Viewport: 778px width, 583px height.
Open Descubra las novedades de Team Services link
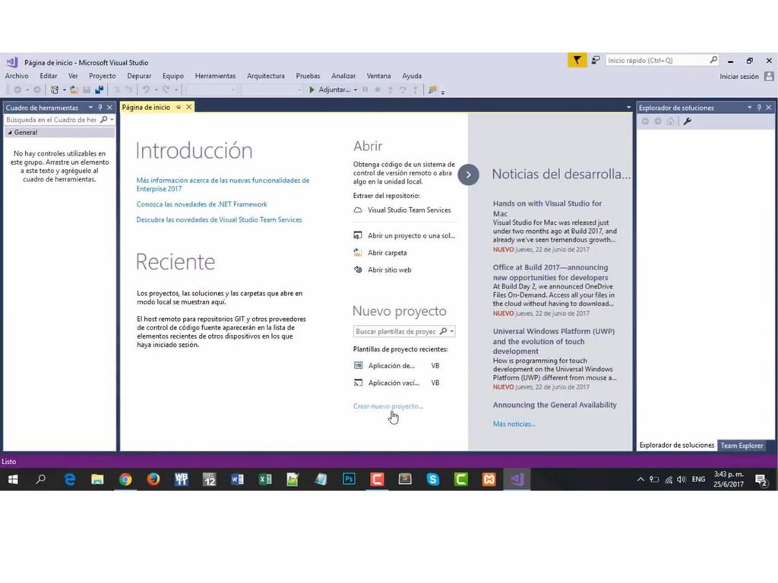tap(219, 219)
